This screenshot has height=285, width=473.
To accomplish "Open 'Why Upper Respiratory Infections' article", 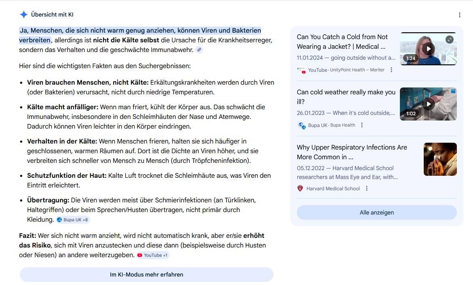I will (351, 152).
